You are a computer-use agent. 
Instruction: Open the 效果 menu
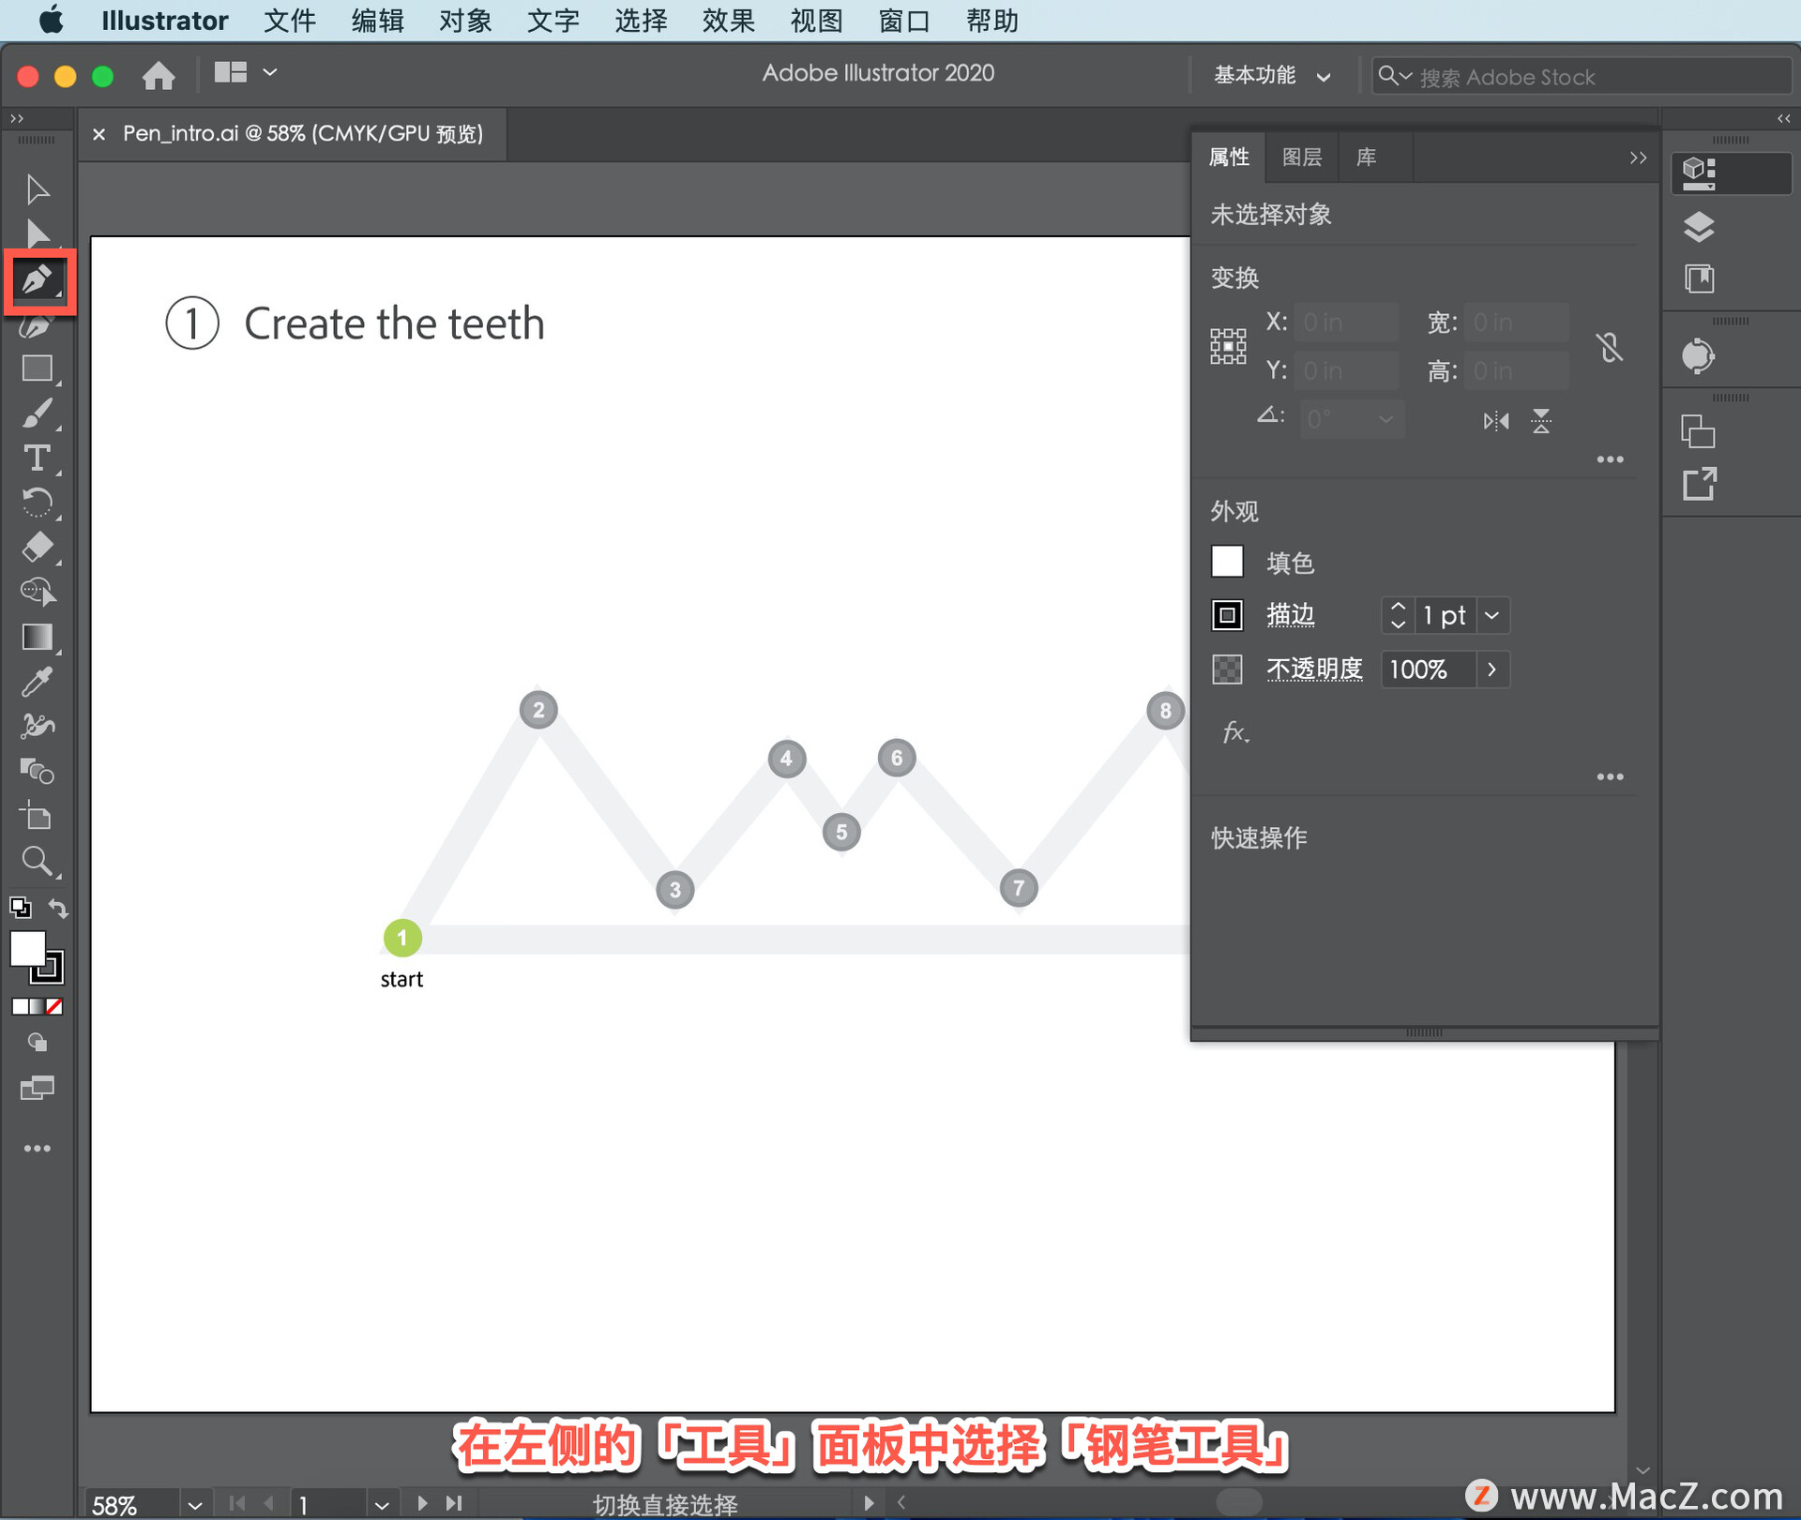pyautogui.click(x=728, y=21)
